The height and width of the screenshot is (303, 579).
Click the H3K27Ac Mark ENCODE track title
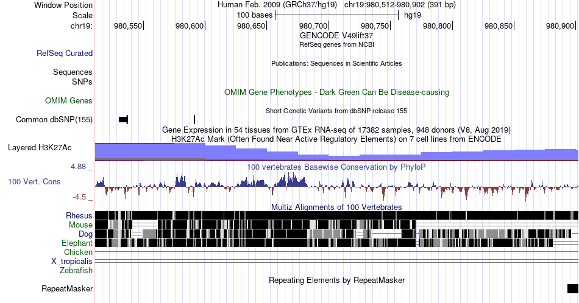click(x=336, y=139)
